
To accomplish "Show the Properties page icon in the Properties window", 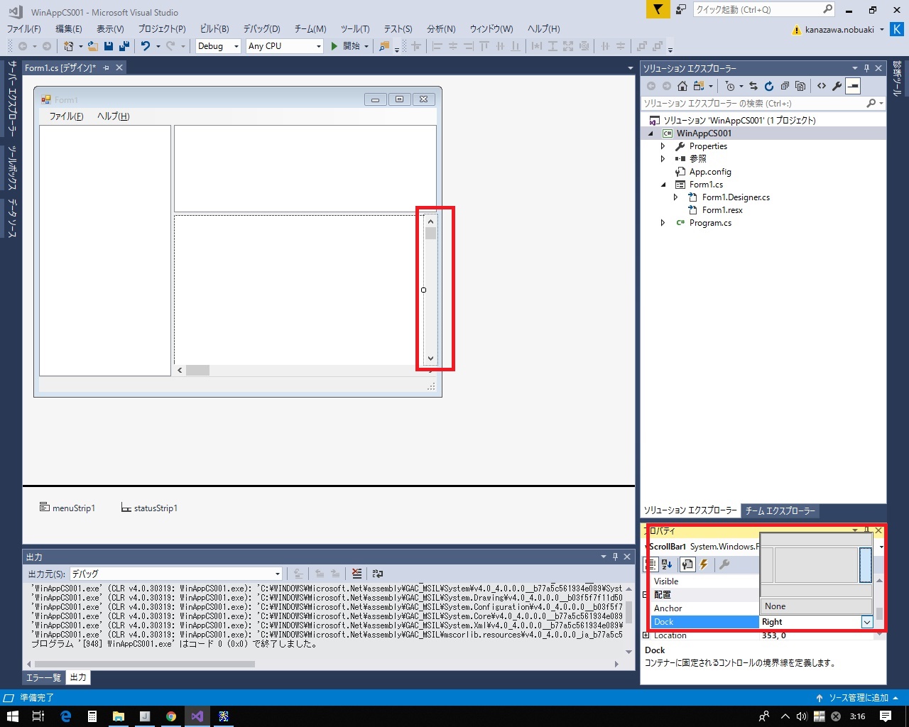I will [x=687, y=564].
